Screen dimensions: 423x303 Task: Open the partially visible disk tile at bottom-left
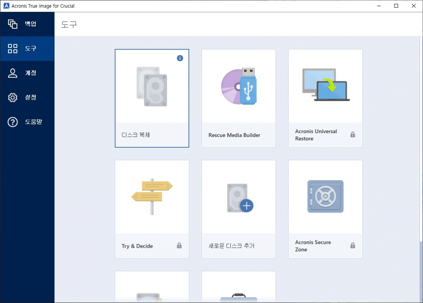pyautogui.click(x=152, y=287)
